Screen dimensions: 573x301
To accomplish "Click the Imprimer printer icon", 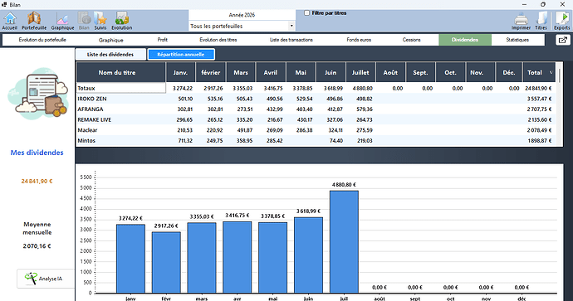I will [x=522, y=22].
